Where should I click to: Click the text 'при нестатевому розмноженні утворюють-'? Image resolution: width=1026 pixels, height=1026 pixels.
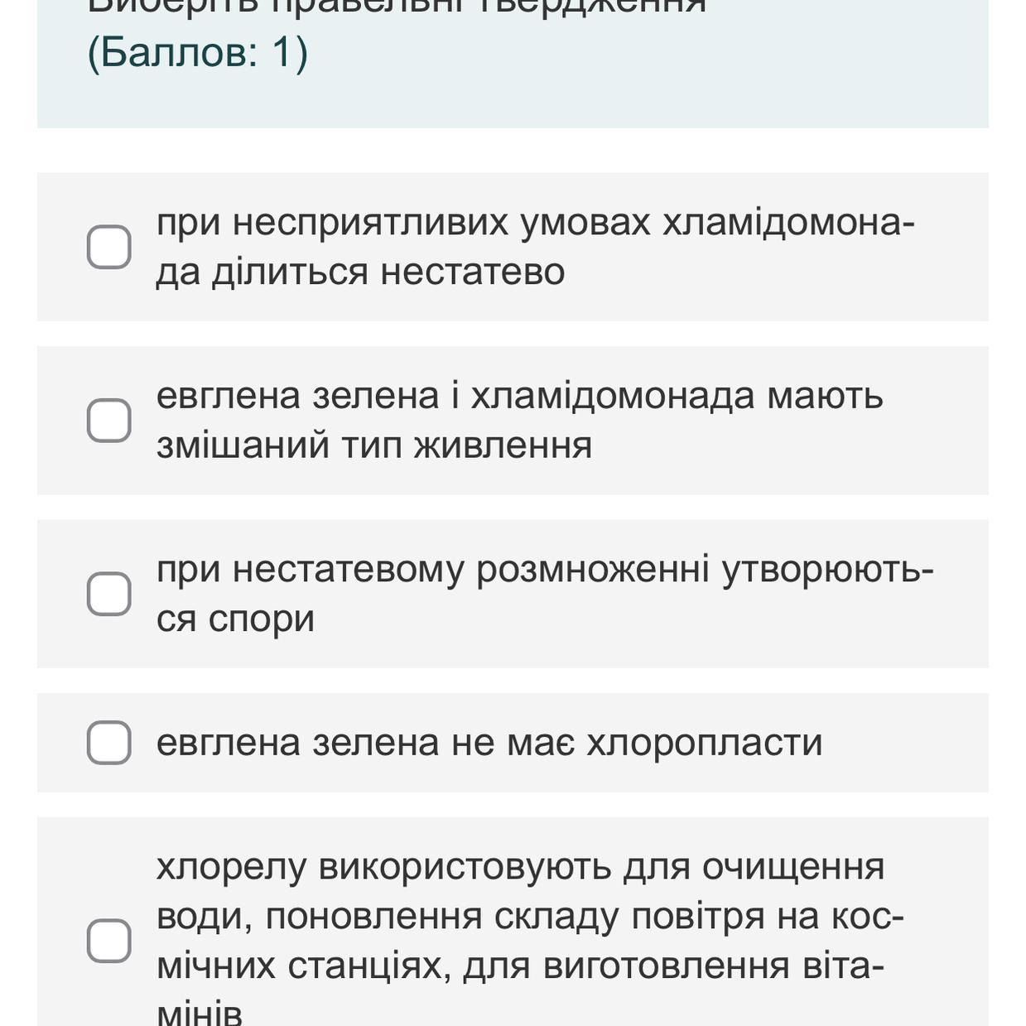click(x=544, y=569)
